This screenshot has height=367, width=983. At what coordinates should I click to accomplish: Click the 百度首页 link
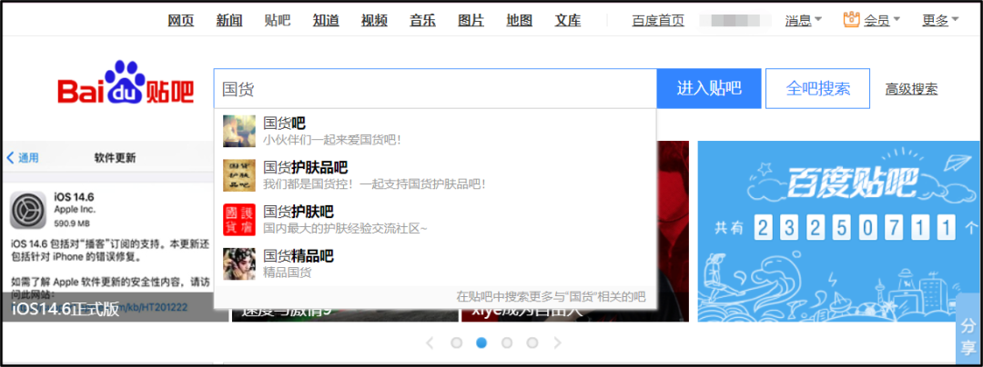(658, 21)
